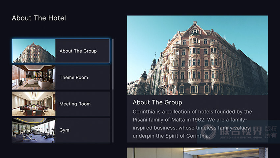Select the About The Group list label
The height and width of the screenshot is (158, 280).
78,51
